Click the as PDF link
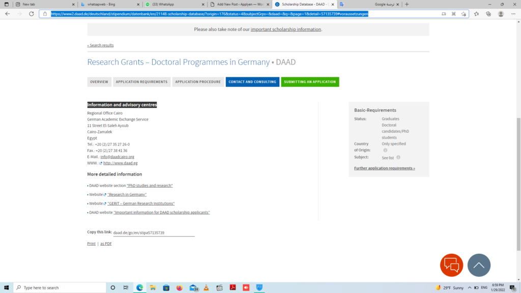 pyautogui.click(x=106, y=244)
